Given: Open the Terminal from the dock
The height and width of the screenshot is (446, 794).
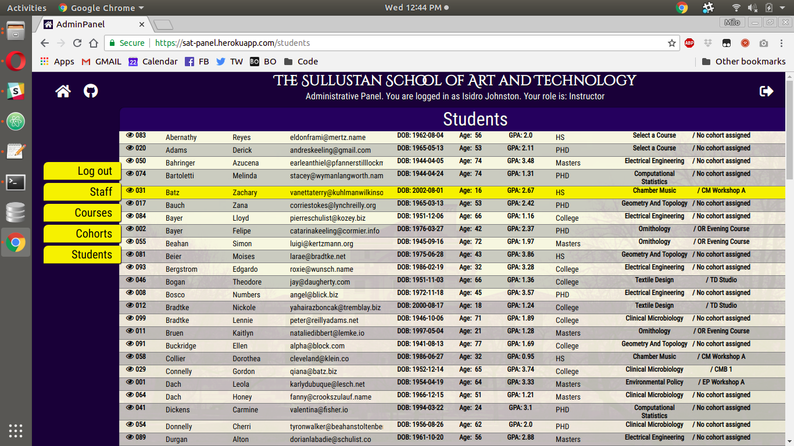Looking at the screenshot, I should pyautogui.click(x=16, y=182).
